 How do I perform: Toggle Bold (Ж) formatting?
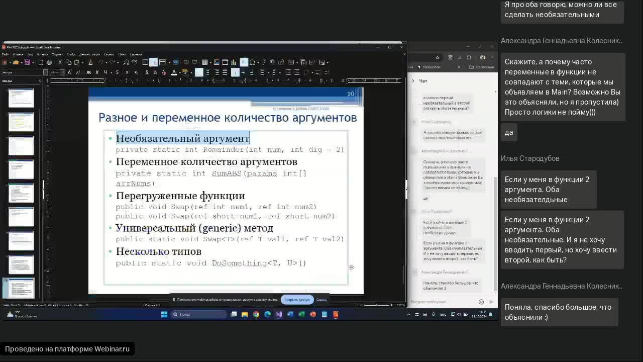[x=89, y=72]
